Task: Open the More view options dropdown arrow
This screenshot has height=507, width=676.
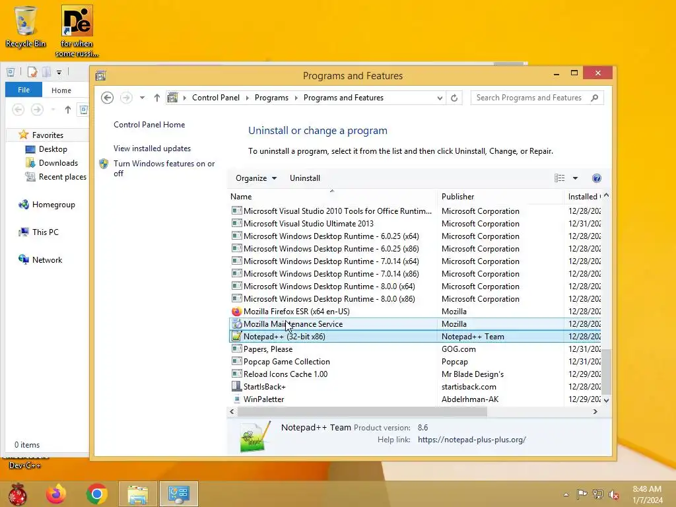Action: coord(575,178)
